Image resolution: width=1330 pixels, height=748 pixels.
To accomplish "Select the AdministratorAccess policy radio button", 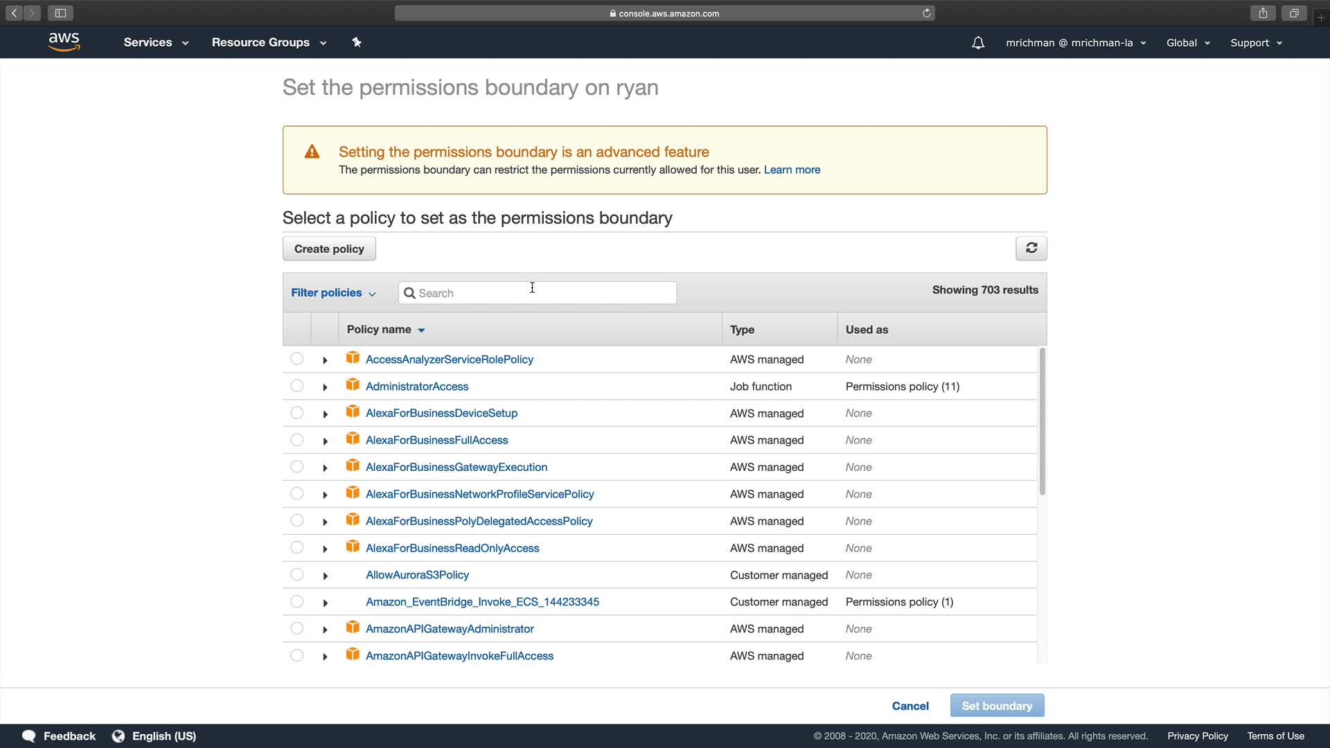I will [x=296, y=386].
